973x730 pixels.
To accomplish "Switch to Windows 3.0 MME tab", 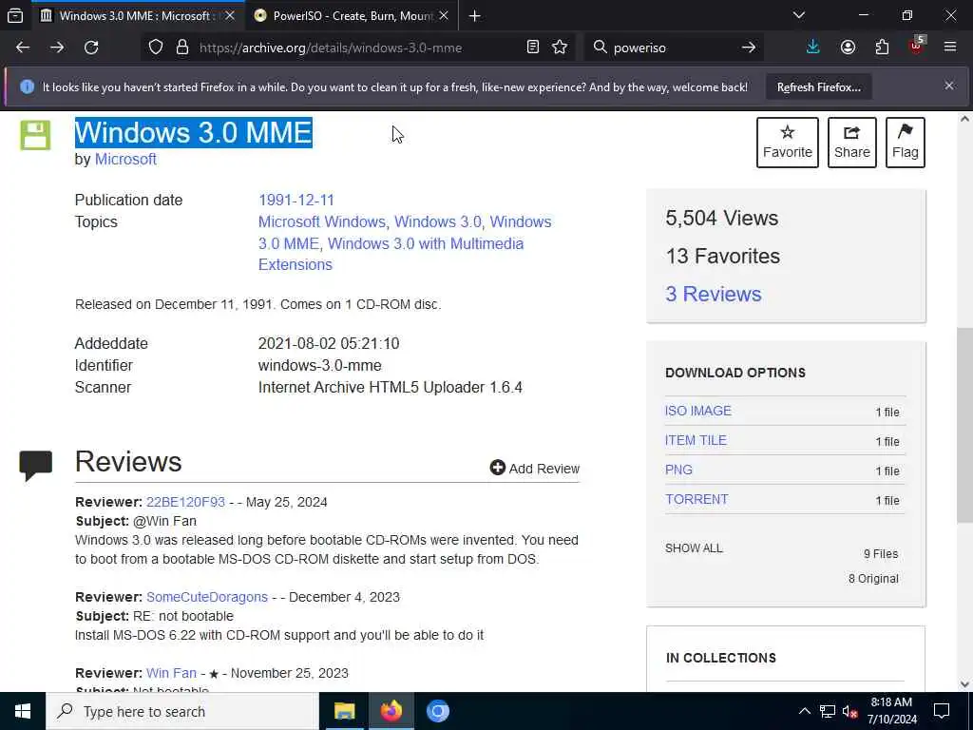I will tap(138, 15).
